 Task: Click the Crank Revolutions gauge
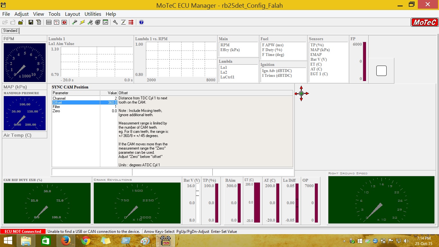click(137, 203)
